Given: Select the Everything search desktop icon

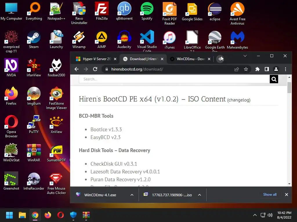Looking at the screenshot, I should [x=34, y=11].
